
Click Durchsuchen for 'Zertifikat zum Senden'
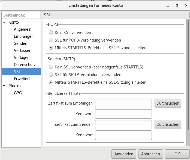tap(168, 124)
